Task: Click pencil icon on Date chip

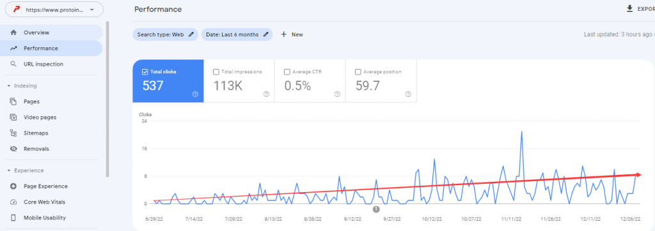Action: 265,34
